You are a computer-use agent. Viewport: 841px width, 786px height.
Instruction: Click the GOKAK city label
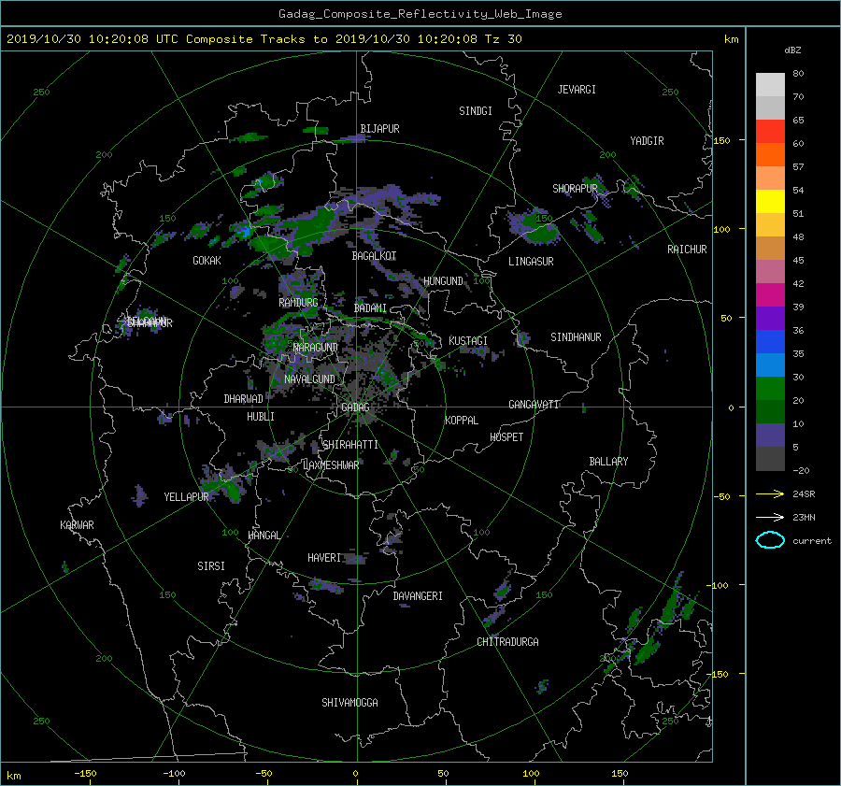[x=207, y=261]
